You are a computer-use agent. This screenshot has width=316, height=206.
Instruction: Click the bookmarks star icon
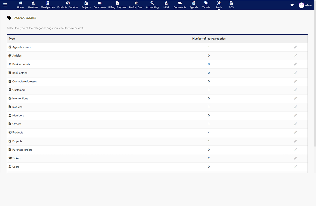click(292, 5)
